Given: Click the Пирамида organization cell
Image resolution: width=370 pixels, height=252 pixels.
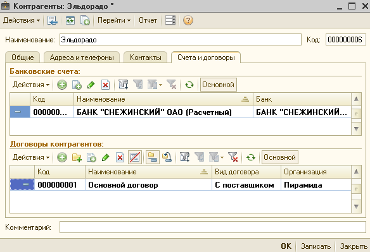Looking at the screenshot, I should [316, 185].
